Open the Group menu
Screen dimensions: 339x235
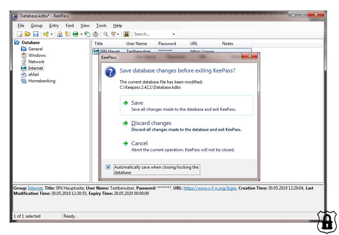[37, 26]
